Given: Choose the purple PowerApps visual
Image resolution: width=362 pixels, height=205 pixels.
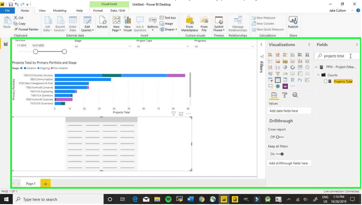Looking at the screenshot, I should (x=285, y=86).
